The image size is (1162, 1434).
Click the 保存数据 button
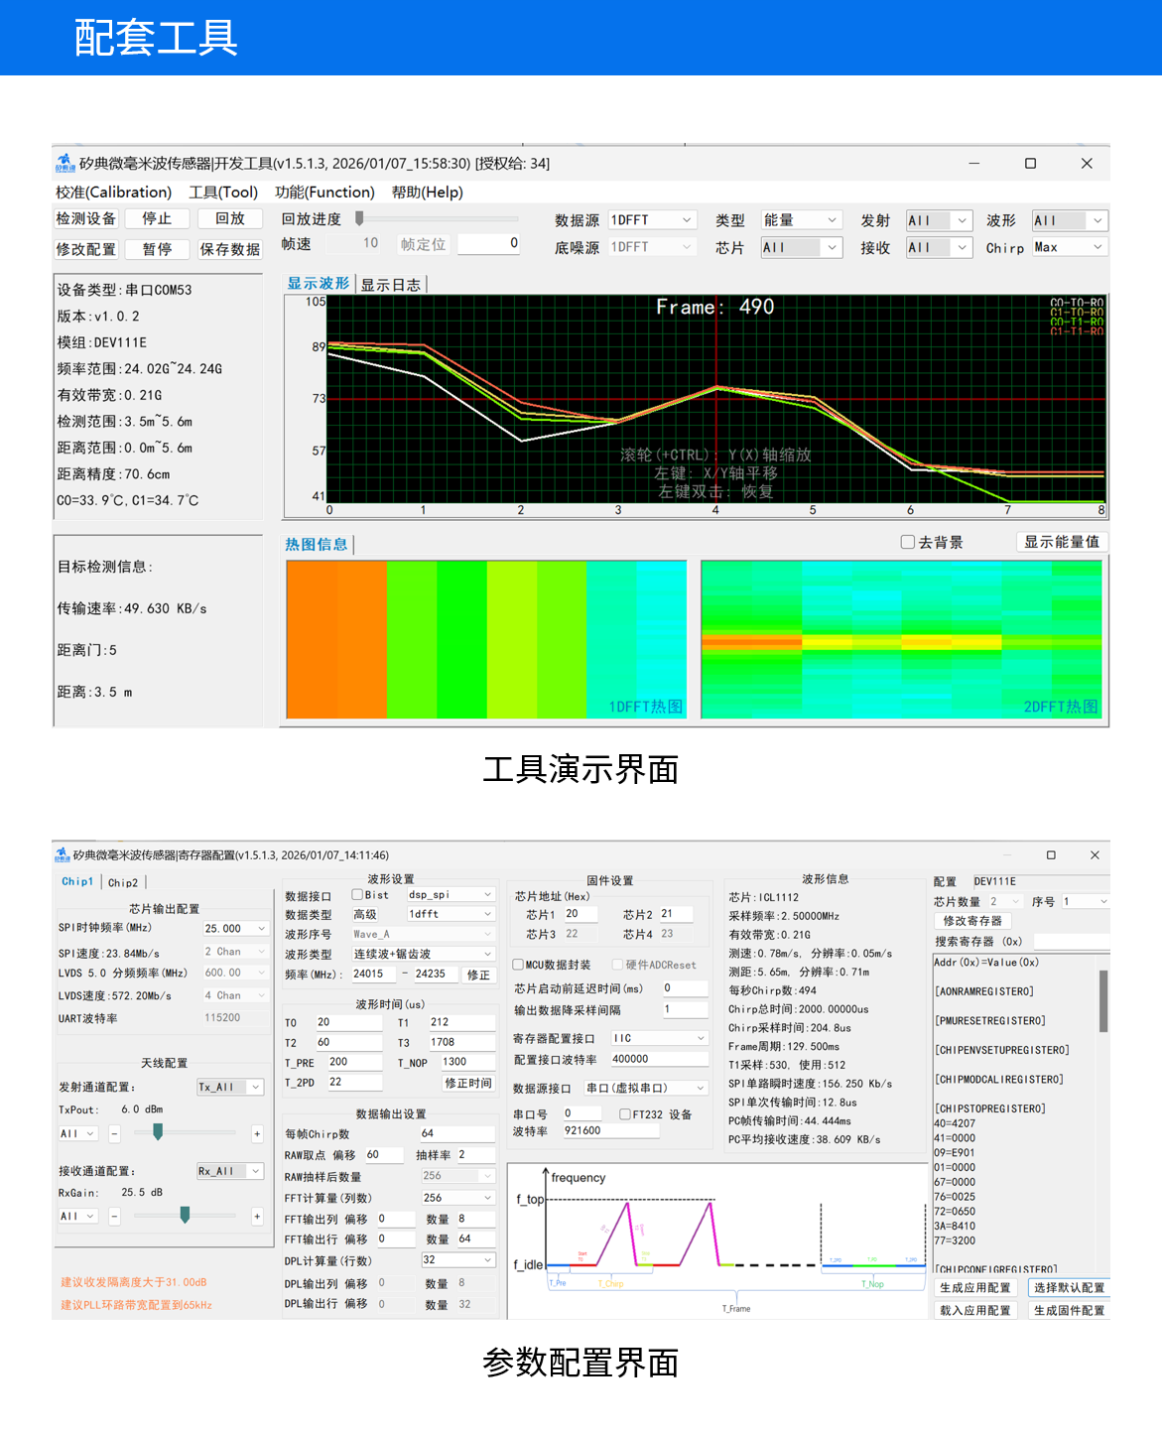tap(229, 249)
